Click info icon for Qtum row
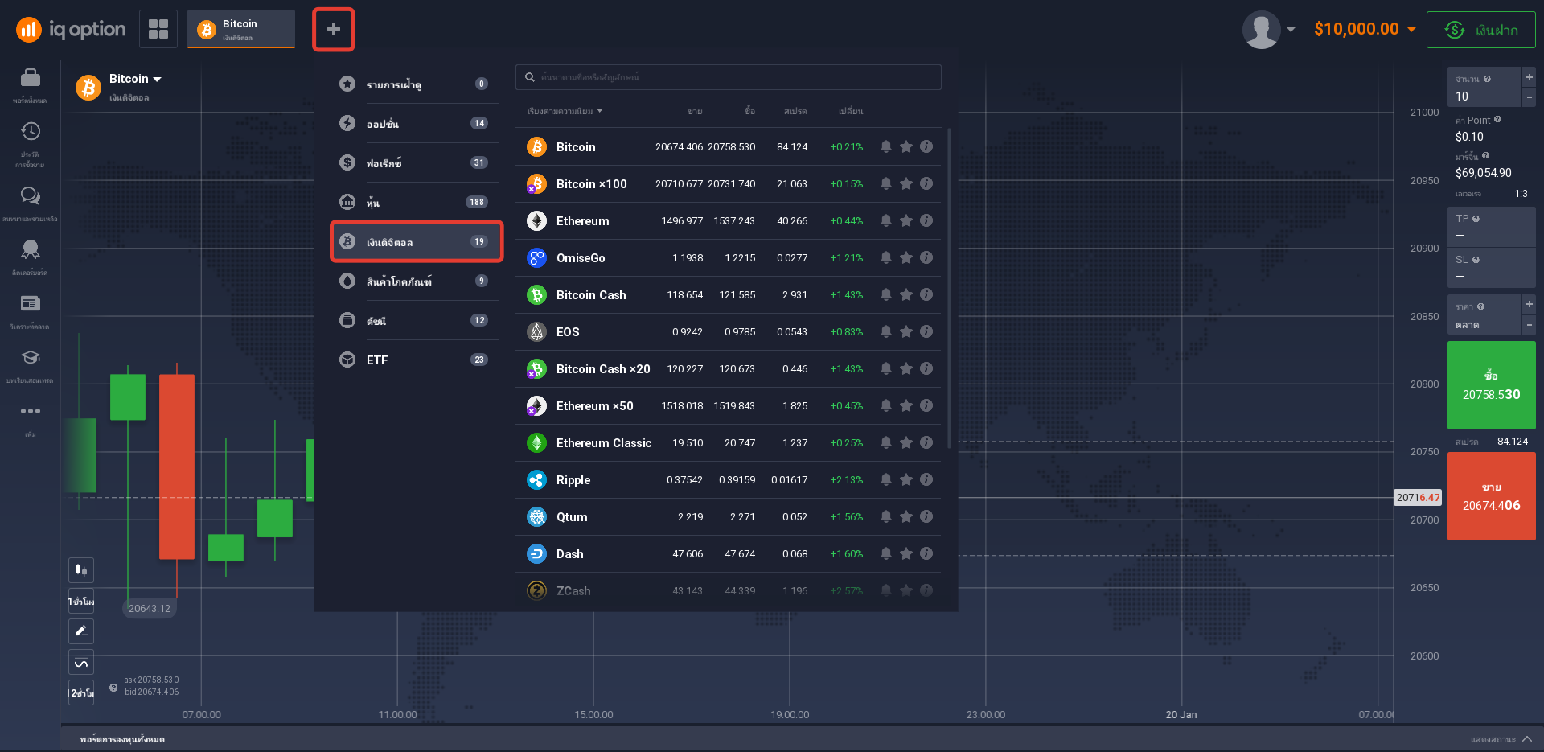 pos(926,516)
